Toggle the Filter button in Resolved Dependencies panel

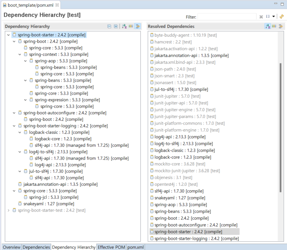[281, 26]
